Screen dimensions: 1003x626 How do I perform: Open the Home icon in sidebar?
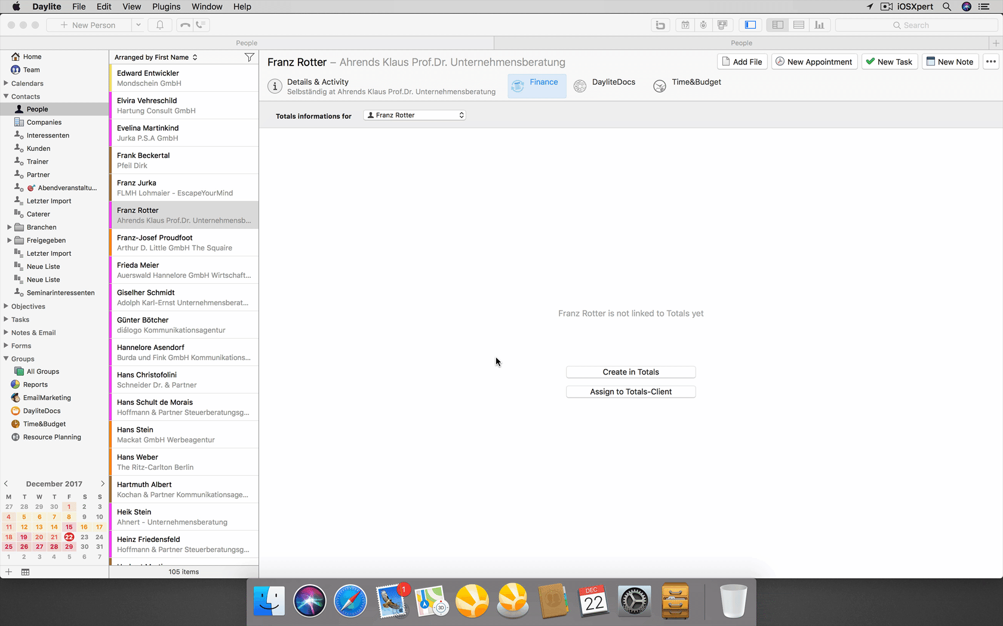16,57
